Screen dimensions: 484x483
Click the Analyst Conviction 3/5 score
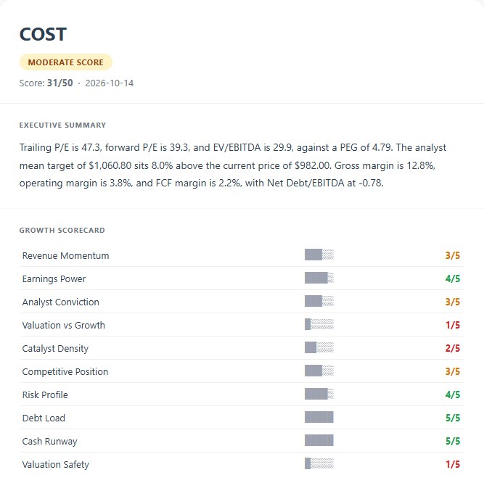pyautogui.click(x=453, y=302)
